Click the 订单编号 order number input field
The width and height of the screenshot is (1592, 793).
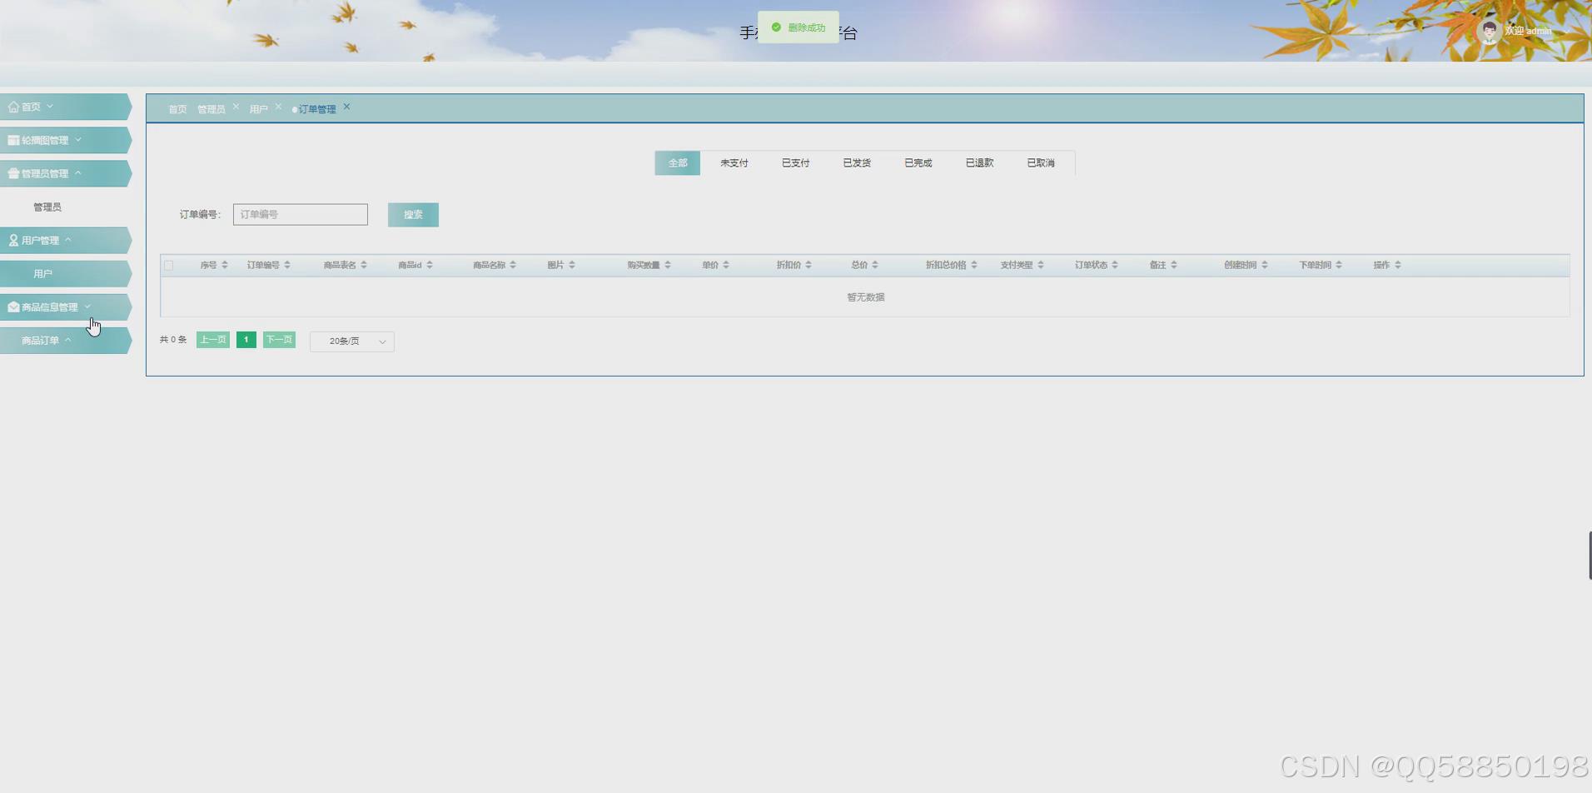(x=300, y=214)
